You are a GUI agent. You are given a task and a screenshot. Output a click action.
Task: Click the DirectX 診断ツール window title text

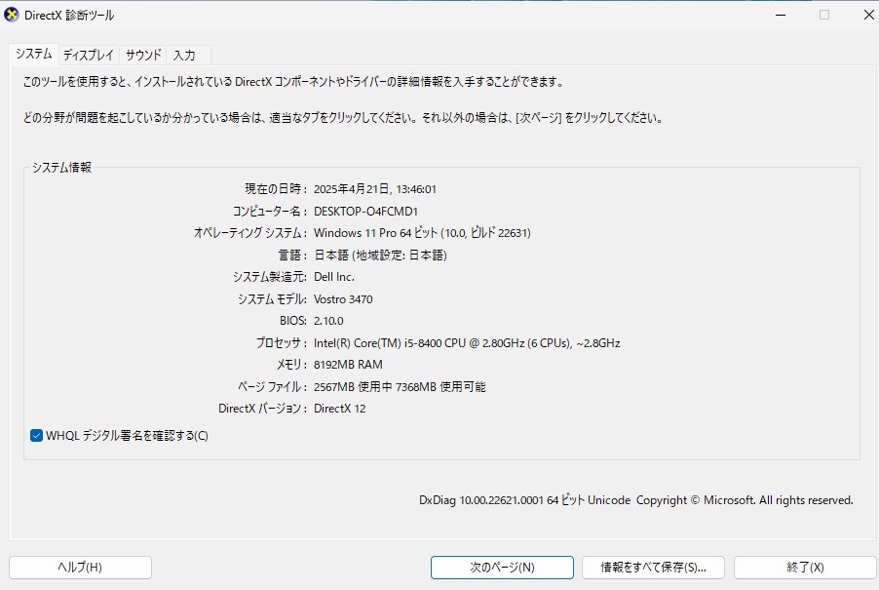point(69,16)
